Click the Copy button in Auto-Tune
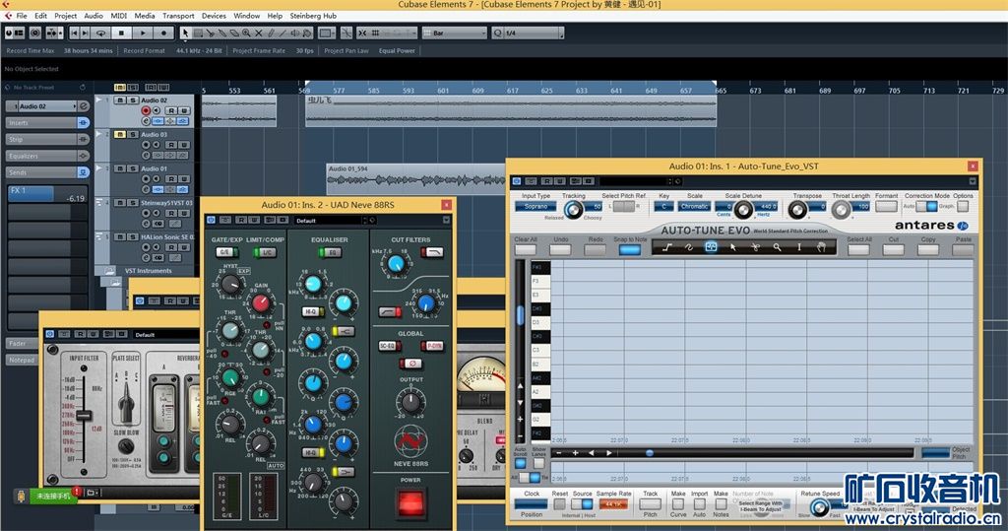1008x531 pixels. pos(927,249)
